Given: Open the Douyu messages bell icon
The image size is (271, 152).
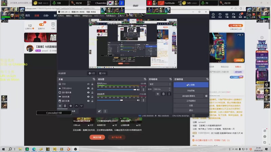Looking at the screenshot, I should click(241, 15).
